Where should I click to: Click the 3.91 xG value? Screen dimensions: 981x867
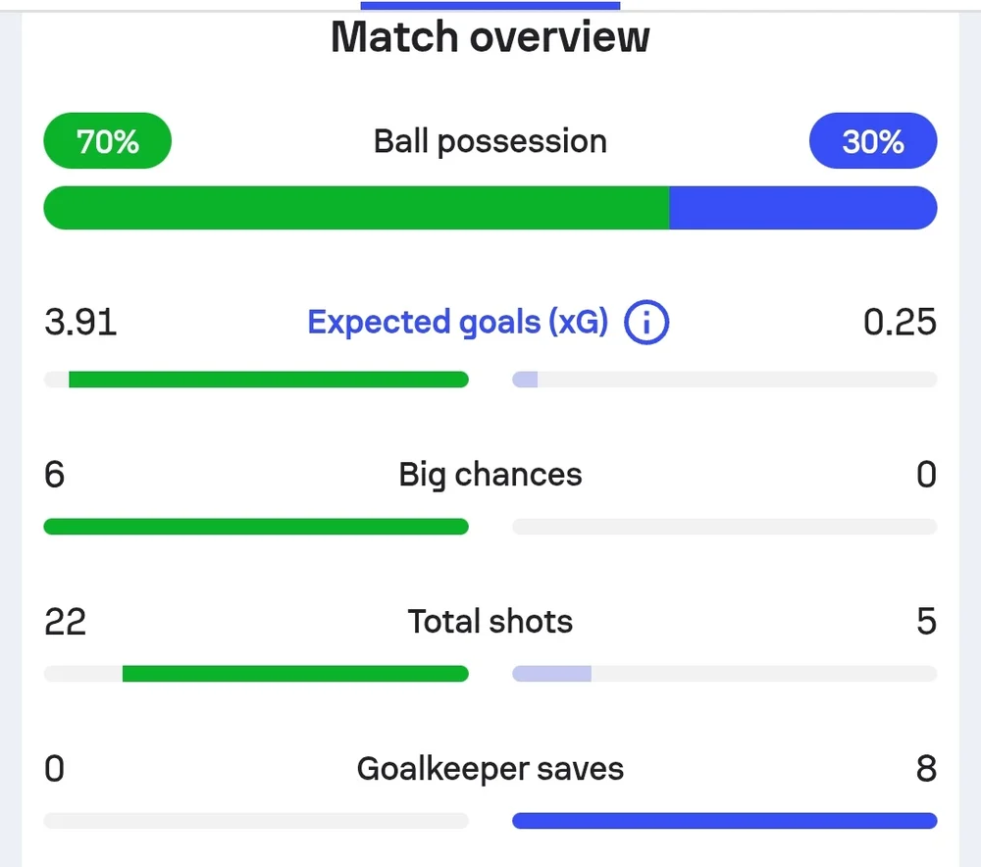80,322
